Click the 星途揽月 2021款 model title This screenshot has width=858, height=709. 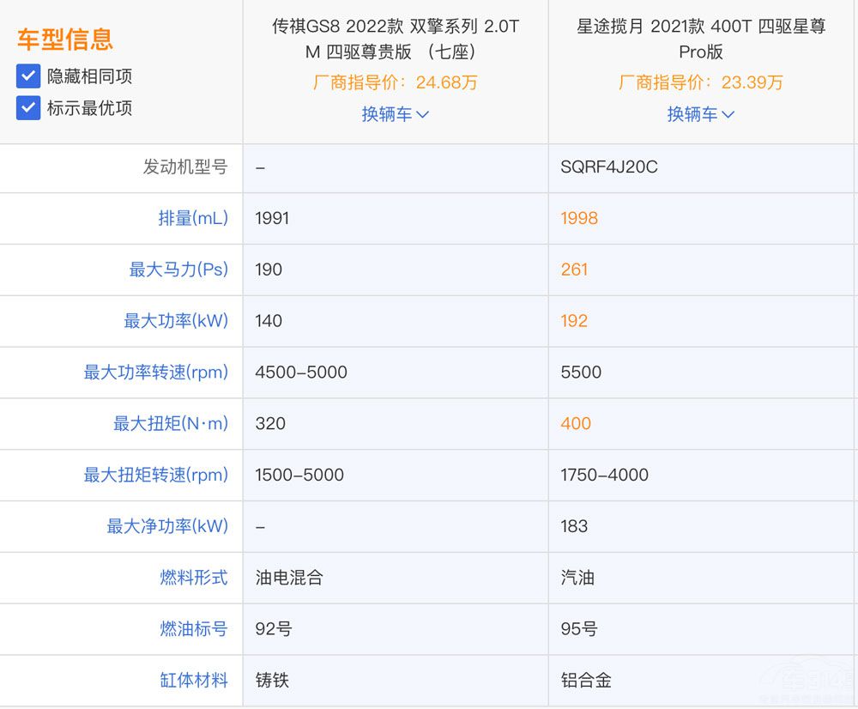click(x=701, y=40)
